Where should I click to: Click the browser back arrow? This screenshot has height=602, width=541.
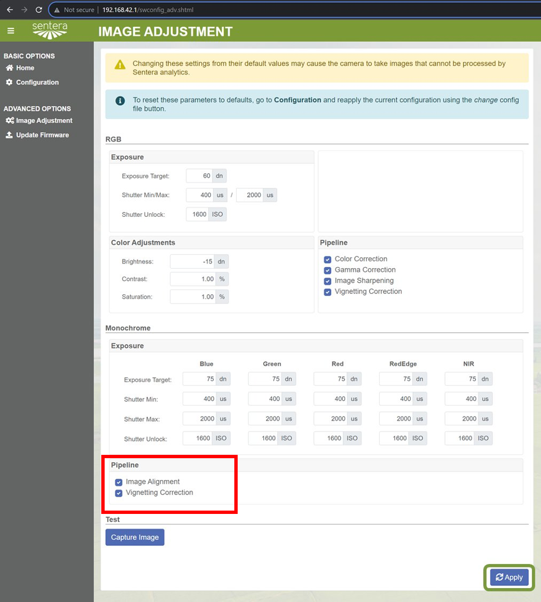(x=9, y=10)
